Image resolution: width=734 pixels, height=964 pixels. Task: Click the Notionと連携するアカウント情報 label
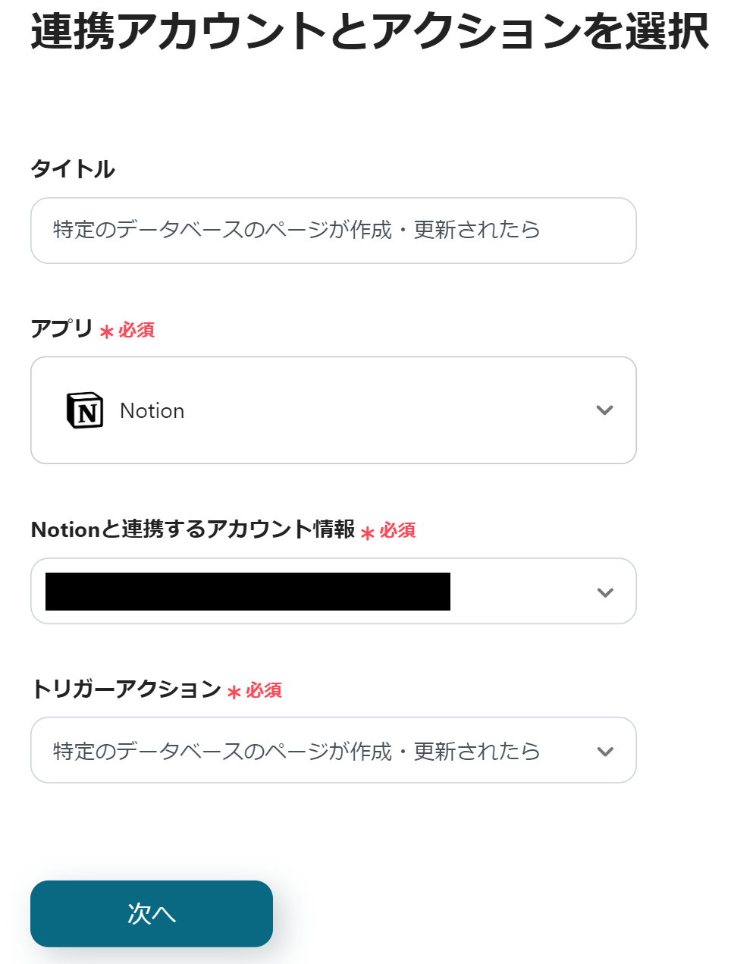[x=193, y=529]
